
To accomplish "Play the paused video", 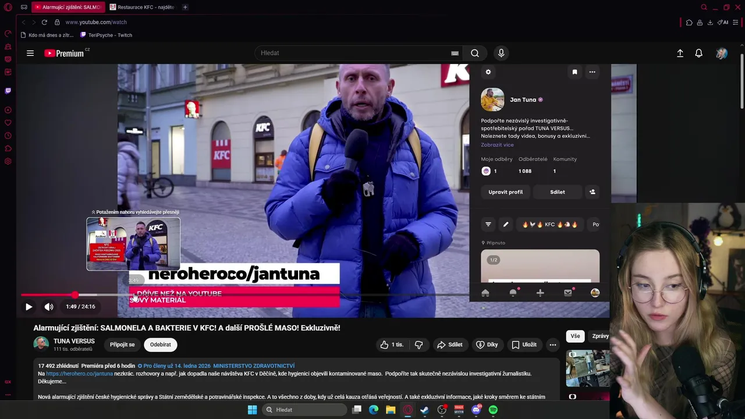I will tap(29, 307).
